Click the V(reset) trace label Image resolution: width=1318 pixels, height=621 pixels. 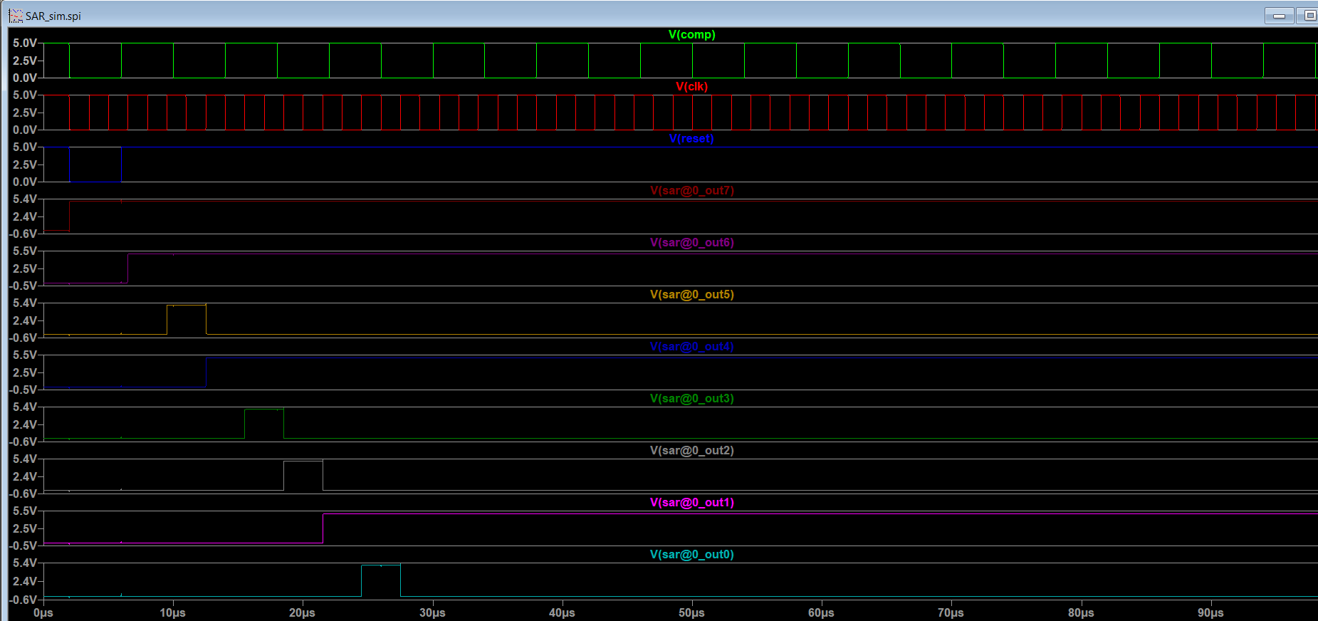[691, 139]
